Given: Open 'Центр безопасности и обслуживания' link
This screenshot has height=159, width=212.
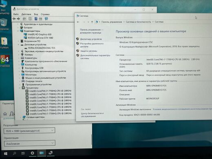Looking at the screenshot, I should [92, 115].
